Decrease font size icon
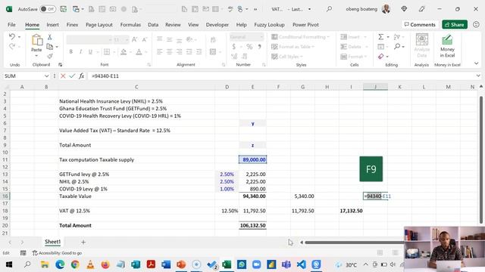The width and height of the screenshot is (485, 272). (x=144, y=39)
